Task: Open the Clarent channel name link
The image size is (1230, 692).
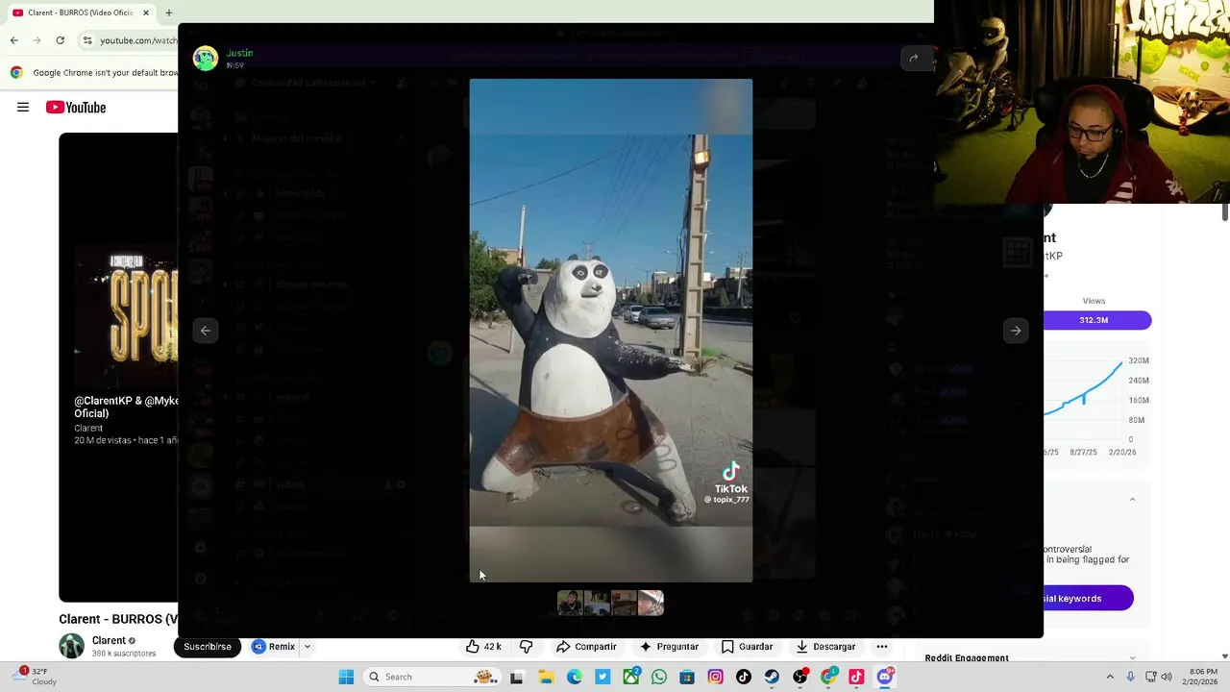Action: [109, 641]
